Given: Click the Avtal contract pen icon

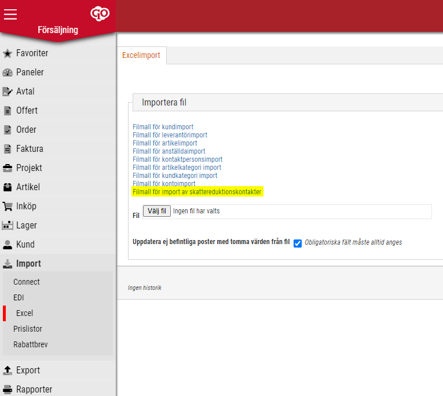Looking at the screenshot, I should (8, 92).
